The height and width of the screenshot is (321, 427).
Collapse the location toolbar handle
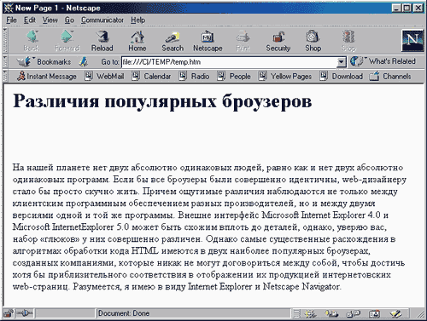point(5,61)
